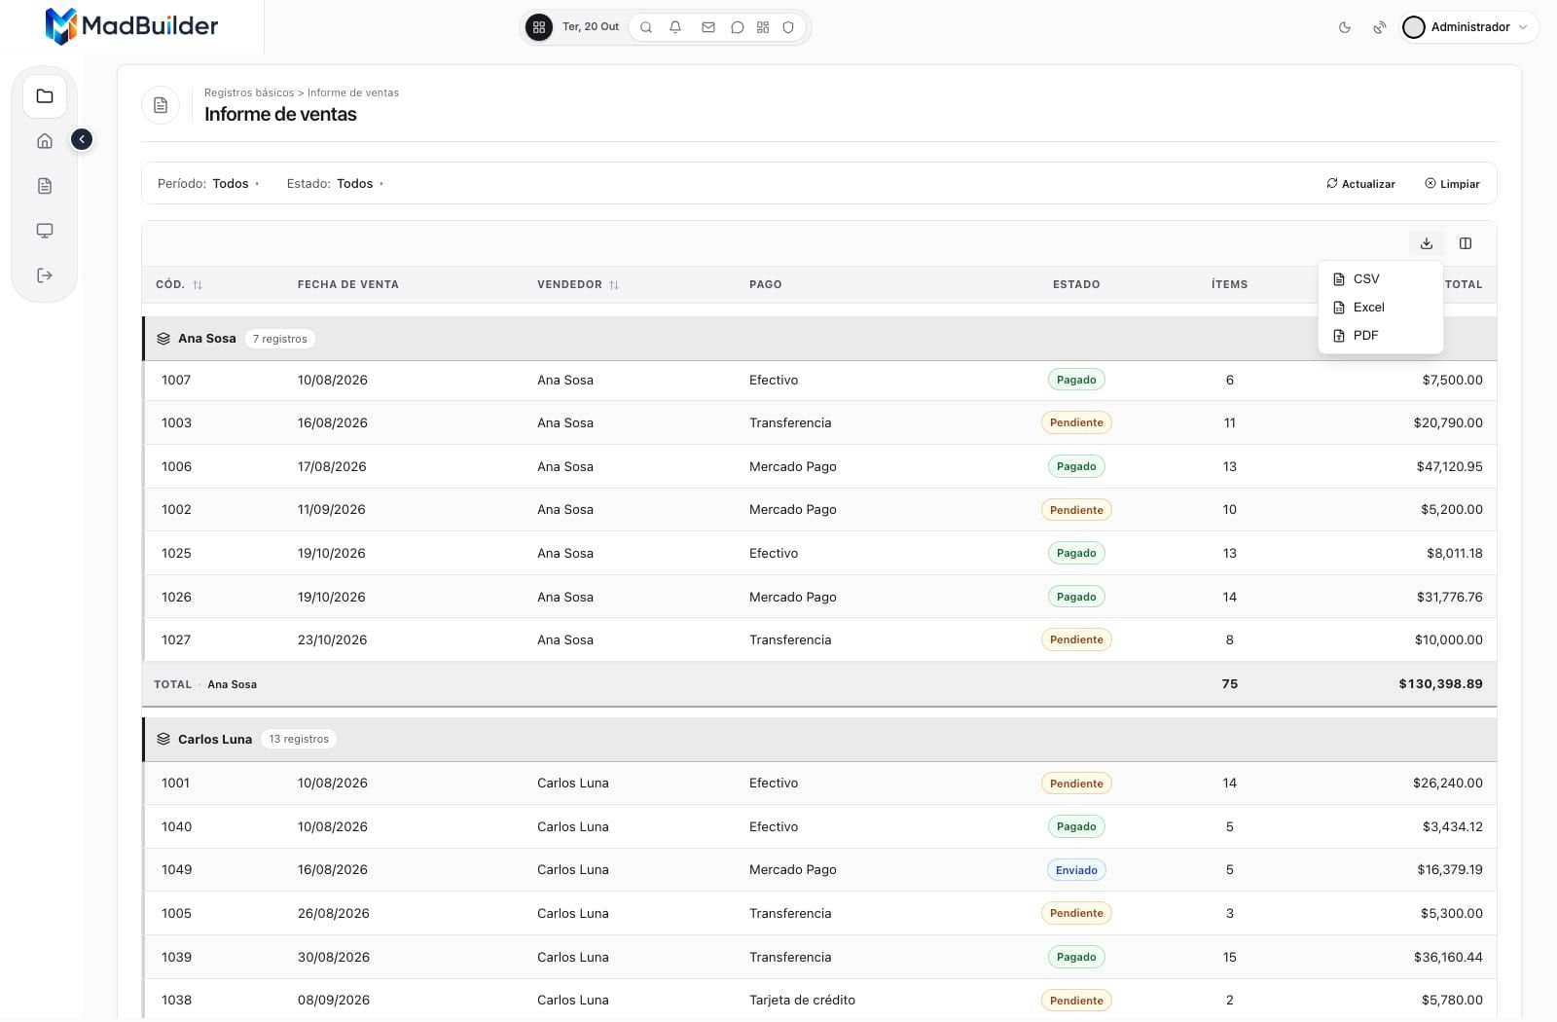Click the shield icon in the top bar
Screen dimensions: 1557x1022
tap(788, 27)
